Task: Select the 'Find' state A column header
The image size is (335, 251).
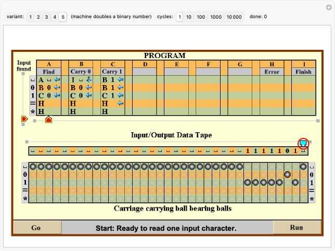Action: pyautogui.click(x=49, y=72)
